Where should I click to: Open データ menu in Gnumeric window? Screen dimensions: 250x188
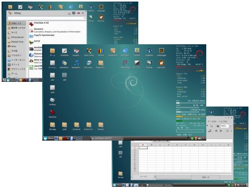[x=212, y=121]
